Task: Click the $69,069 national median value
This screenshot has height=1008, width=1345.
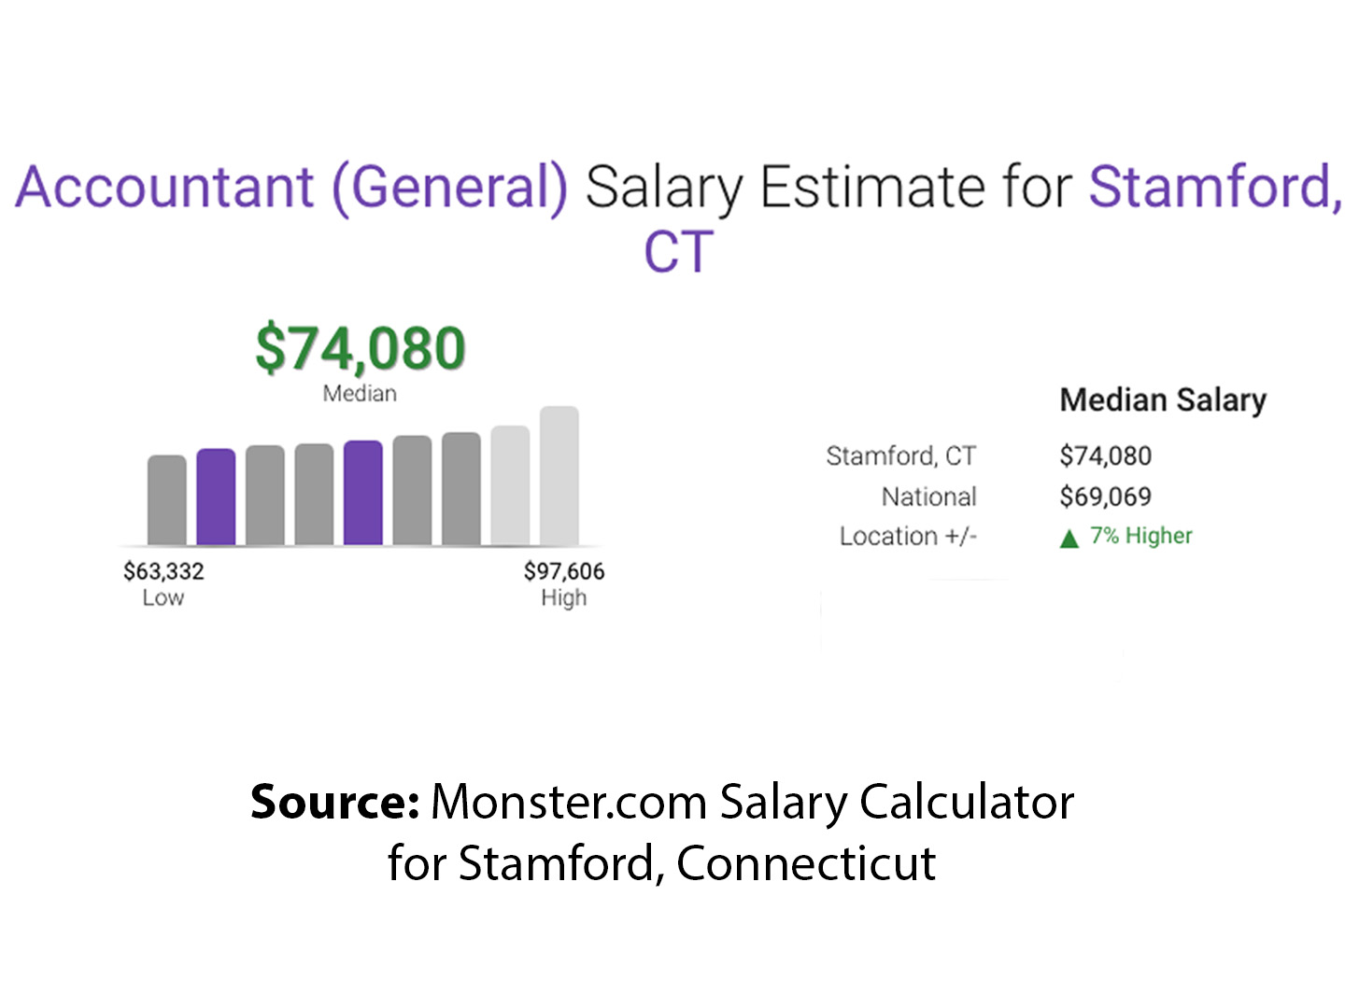Action: click(x=1105, y=497)
